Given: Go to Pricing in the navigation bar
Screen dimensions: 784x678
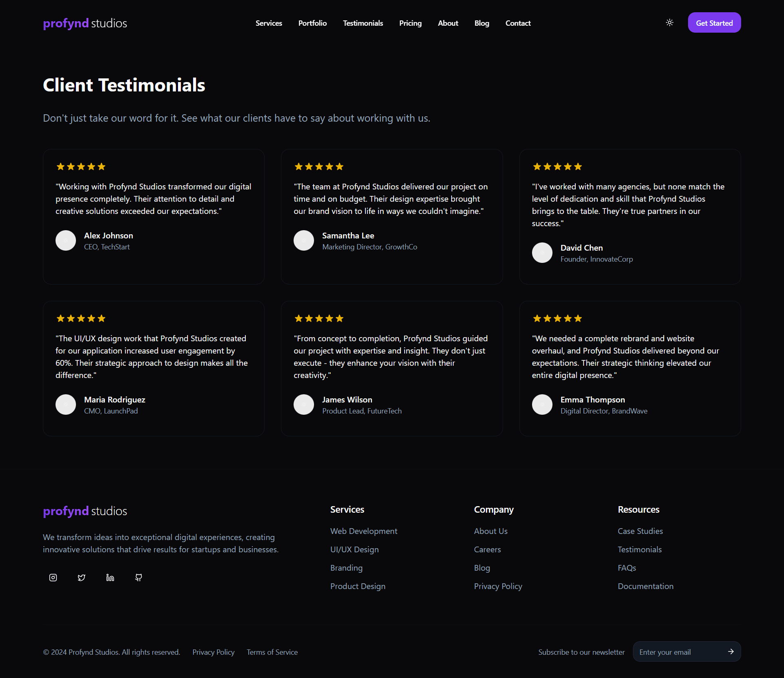Looking at the screenshot, I should tap(410, 23).
